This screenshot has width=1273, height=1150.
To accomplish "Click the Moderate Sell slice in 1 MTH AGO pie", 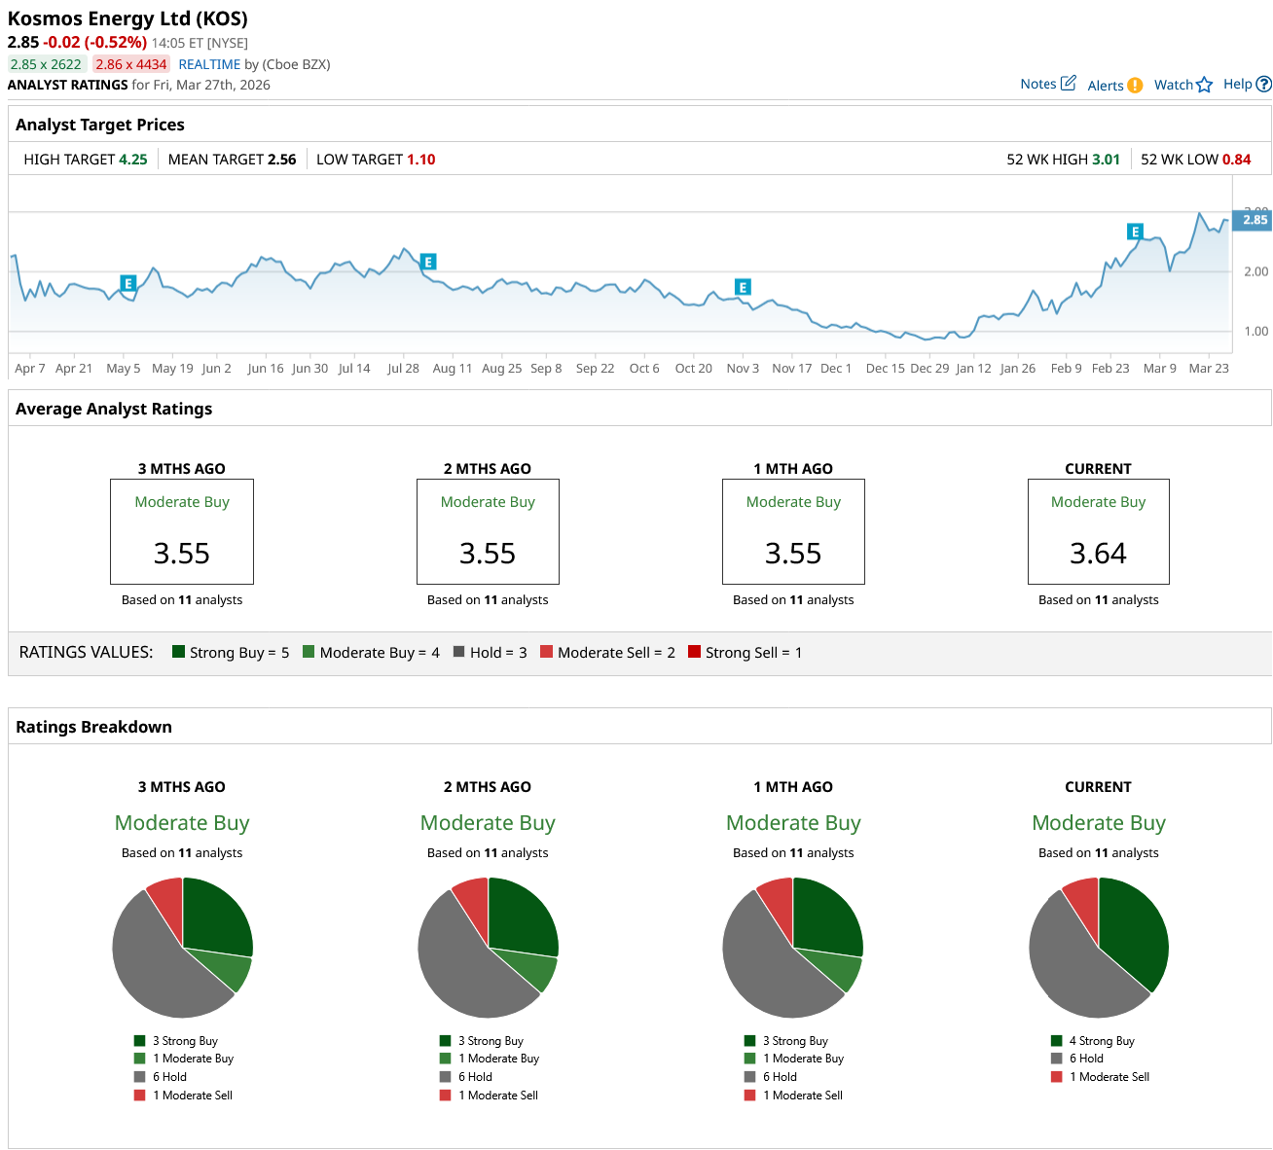I will point(779,902).
